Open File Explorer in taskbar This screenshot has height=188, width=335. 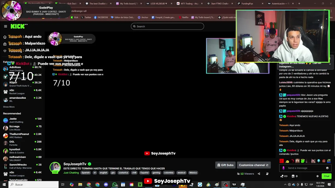(x=80, y=185)
